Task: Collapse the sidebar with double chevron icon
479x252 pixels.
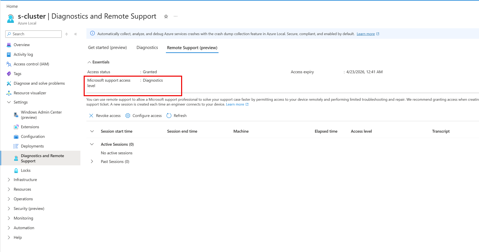Action: tap(76, 34)
